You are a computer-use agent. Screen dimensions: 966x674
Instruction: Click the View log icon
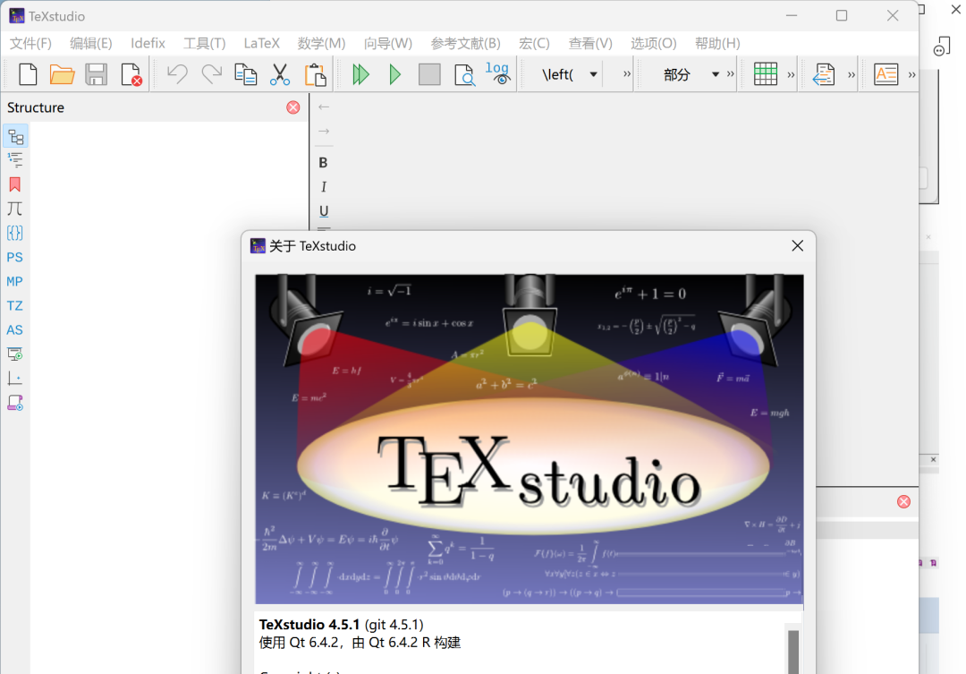click(497, 74)
